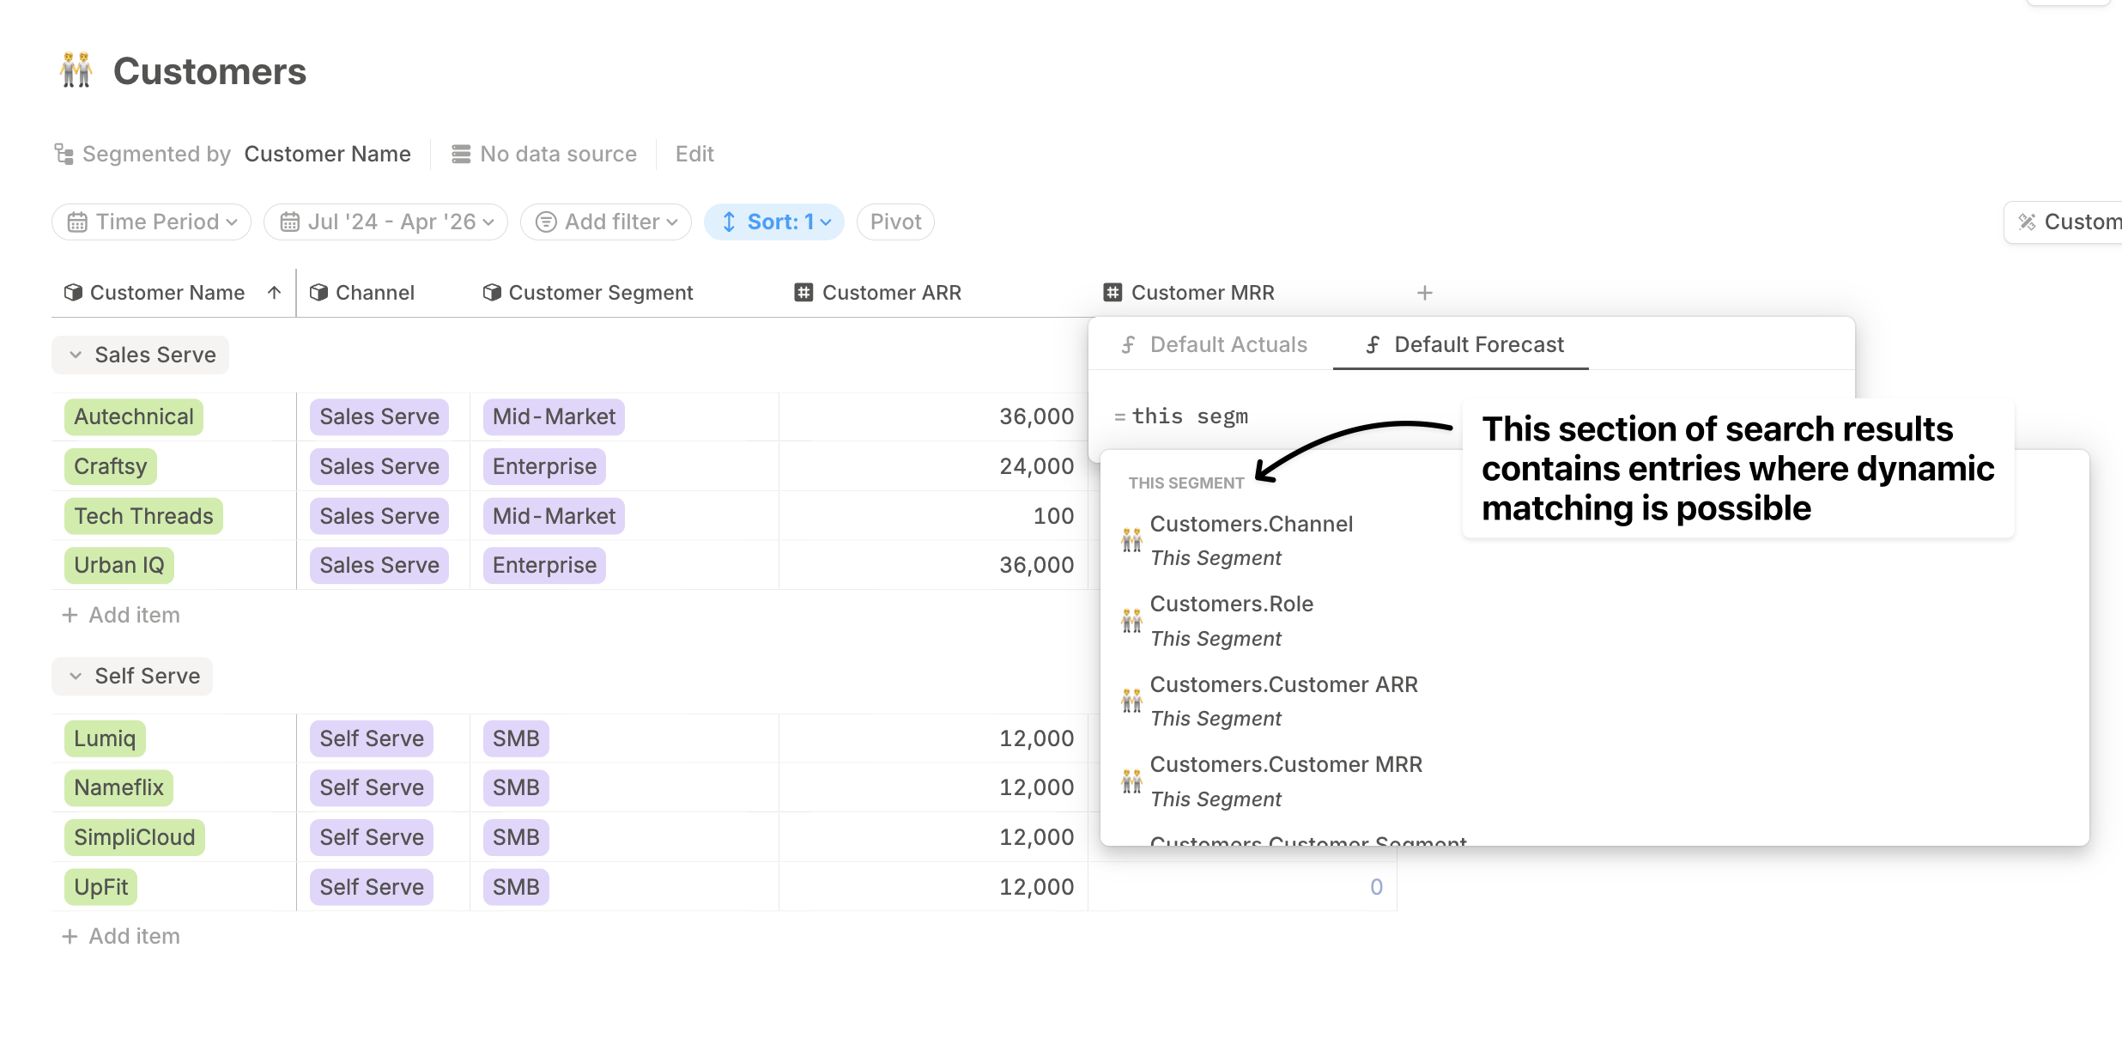This screenshot has height=1063, width=2122.
Task: Click the Customer MRR column icon
Action: point(1112,293)
